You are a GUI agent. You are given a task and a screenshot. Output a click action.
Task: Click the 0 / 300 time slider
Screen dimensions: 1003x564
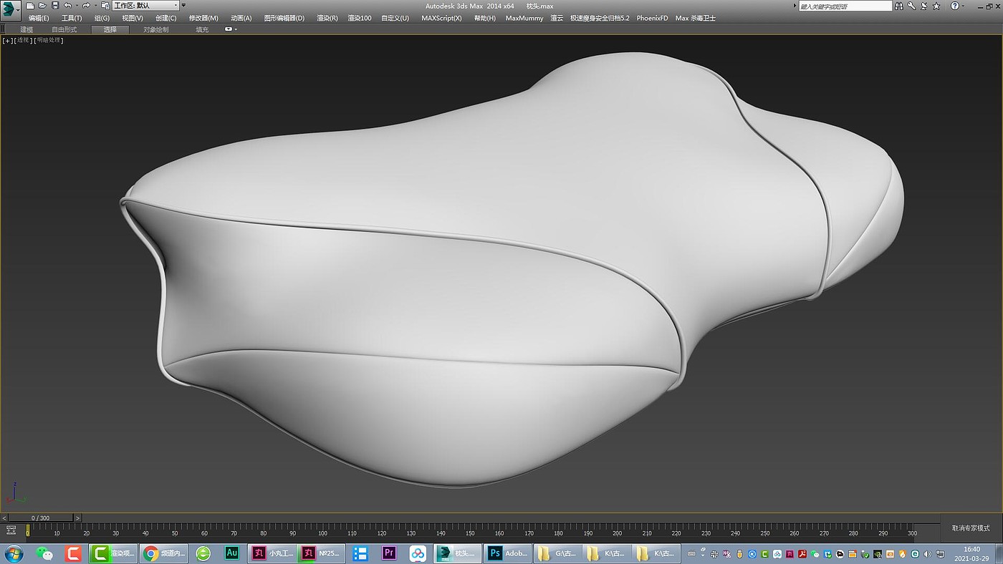pos(40,517)
